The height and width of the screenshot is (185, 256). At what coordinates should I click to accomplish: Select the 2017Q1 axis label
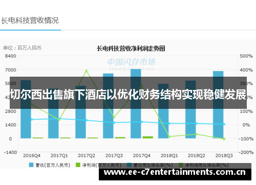pos(59,155)
